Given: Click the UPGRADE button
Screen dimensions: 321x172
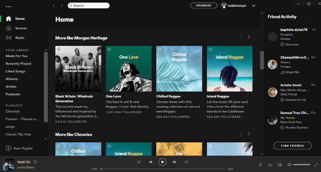Looking at the screenshot, I should click(x=204, y=6).
